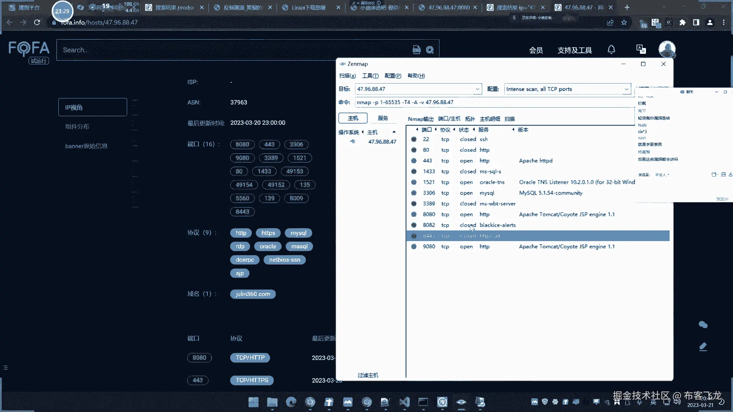733x412 pixels.
Task: Open the user avatar profile
Action: pos(667,49)
